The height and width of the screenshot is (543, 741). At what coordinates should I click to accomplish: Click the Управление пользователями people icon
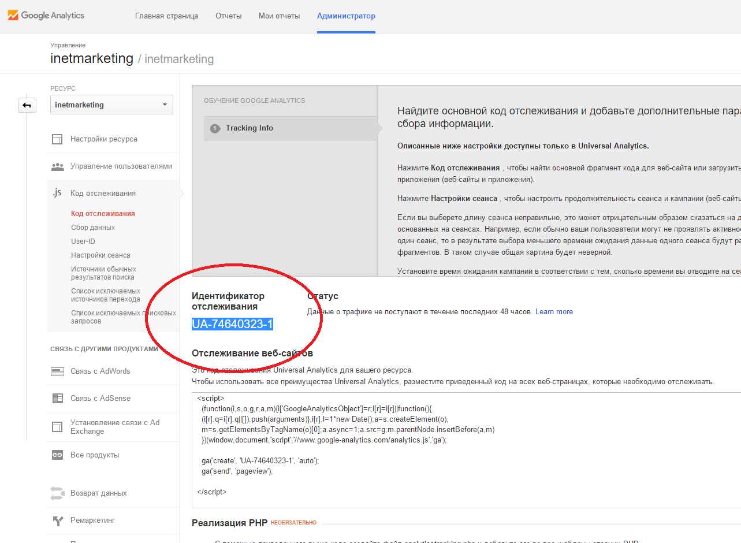pyautogui.click(x=57, y=166)
